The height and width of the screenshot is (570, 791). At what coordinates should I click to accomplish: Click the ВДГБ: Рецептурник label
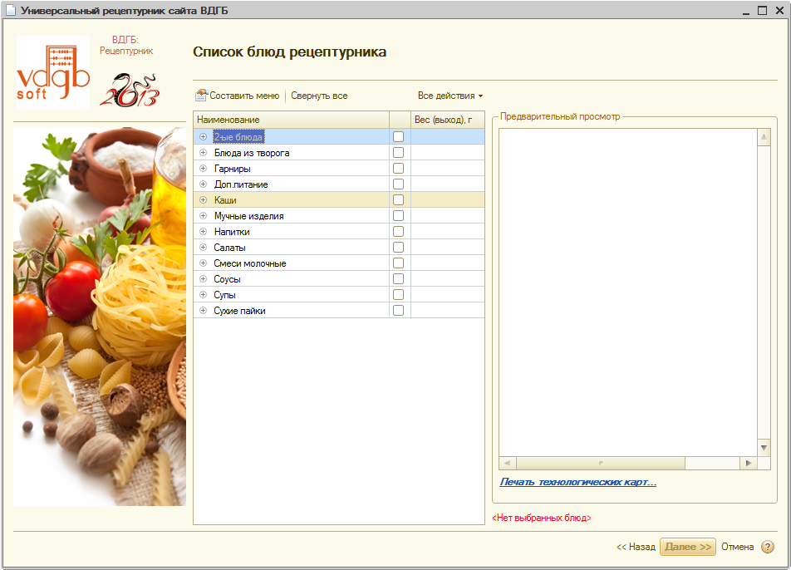pyautogui.click(x=125, y=45)
